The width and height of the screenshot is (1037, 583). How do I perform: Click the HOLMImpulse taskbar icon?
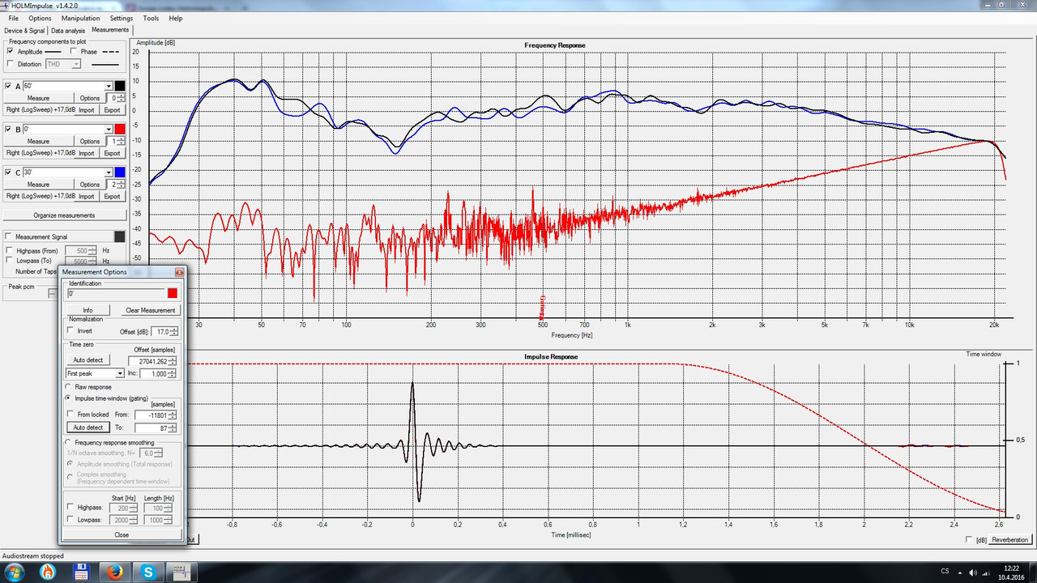tap(181, 572)
